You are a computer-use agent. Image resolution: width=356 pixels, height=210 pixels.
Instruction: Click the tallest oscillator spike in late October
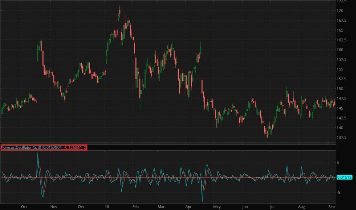tap(38, 155)
